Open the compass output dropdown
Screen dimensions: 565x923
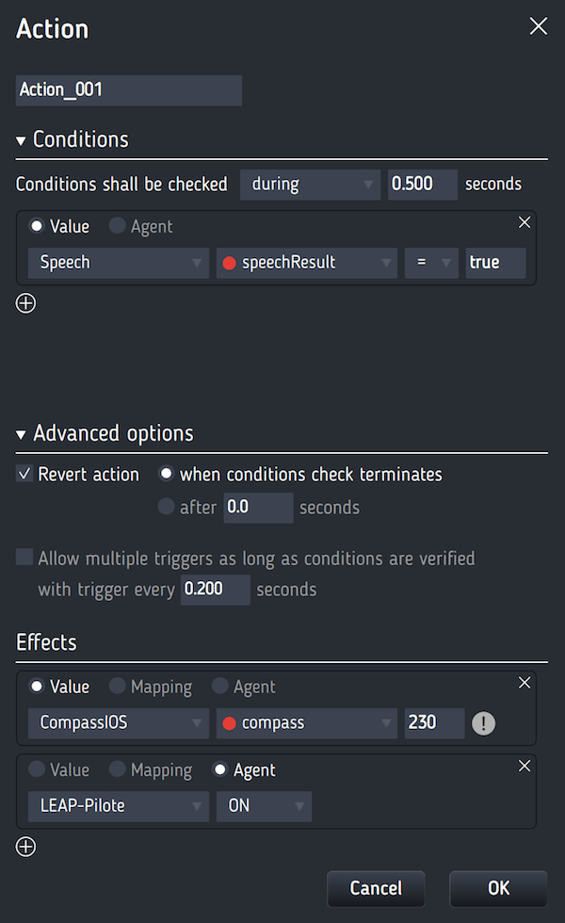click(x=307, y=723)
